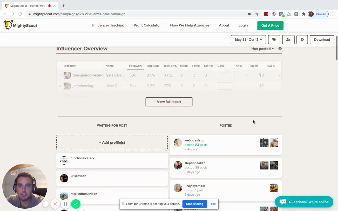
Task: Open Chrome three-dot menu
Action: 333,14
